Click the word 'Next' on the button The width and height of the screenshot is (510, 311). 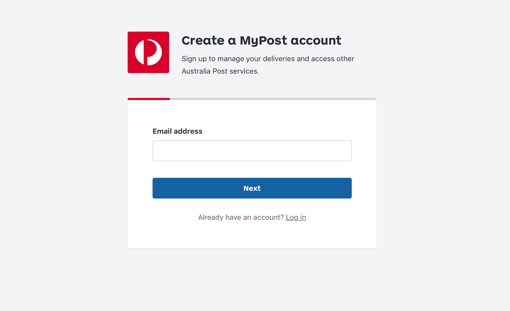click(x=252, y=188)
